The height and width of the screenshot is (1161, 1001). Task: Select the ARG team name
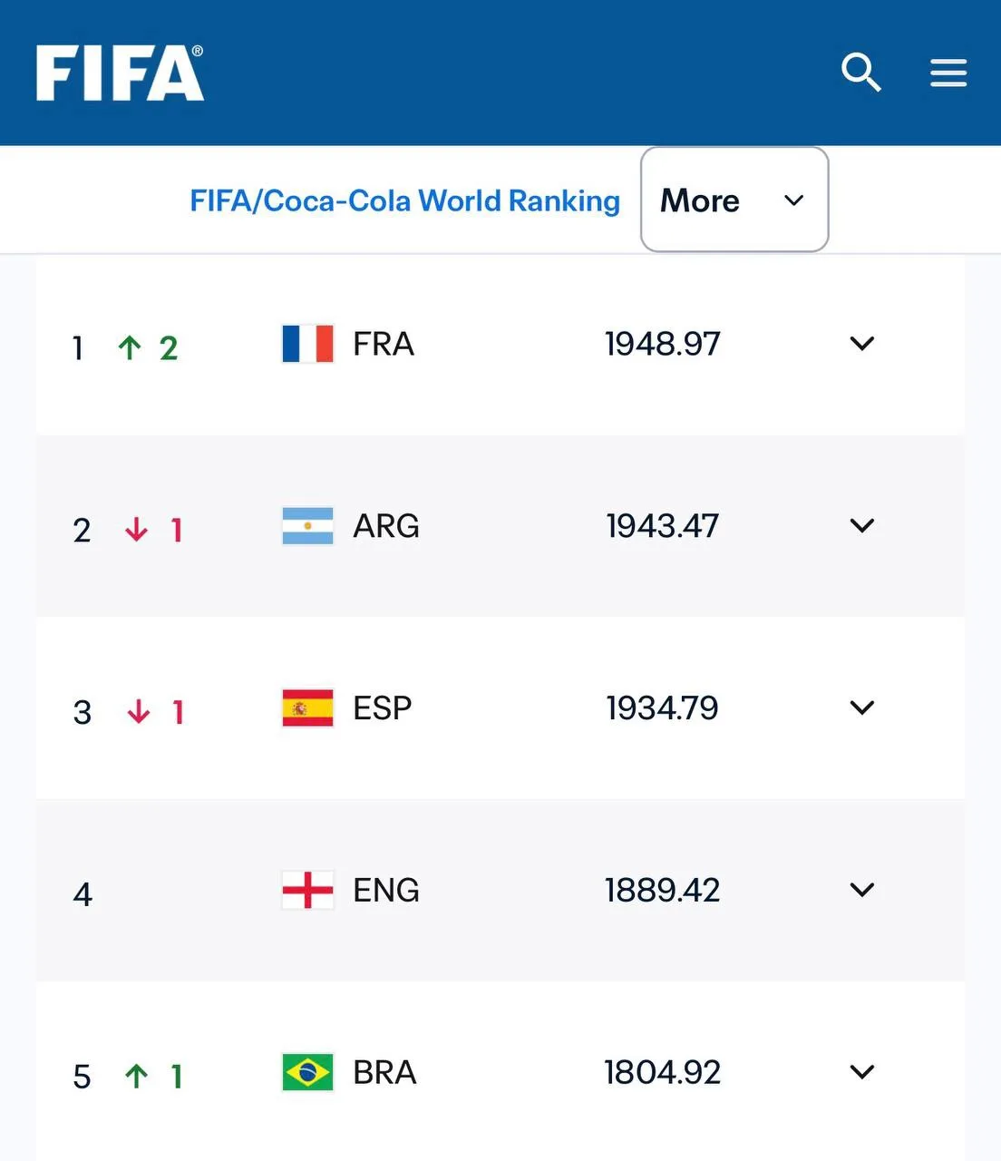point(386,526)
